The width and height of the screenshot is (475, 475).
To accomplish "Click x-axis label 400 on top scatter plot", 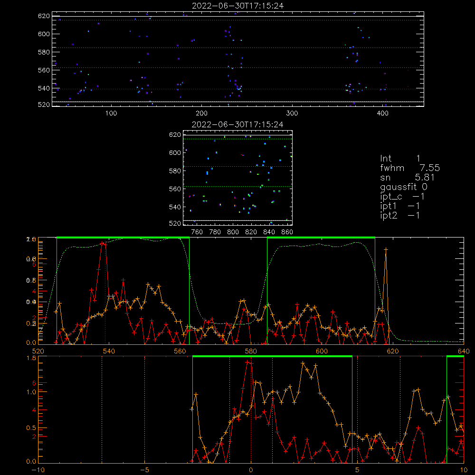I will pos(382,113).
